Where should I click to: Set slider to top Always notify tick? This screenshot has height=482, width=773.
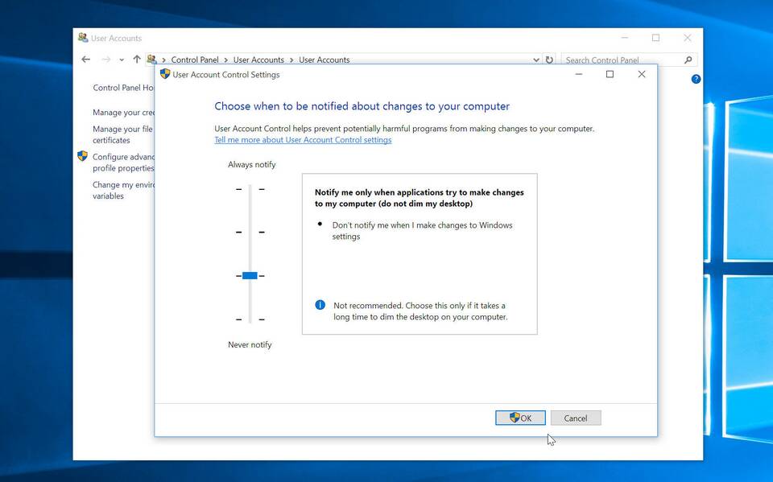(x=250, y=189)
